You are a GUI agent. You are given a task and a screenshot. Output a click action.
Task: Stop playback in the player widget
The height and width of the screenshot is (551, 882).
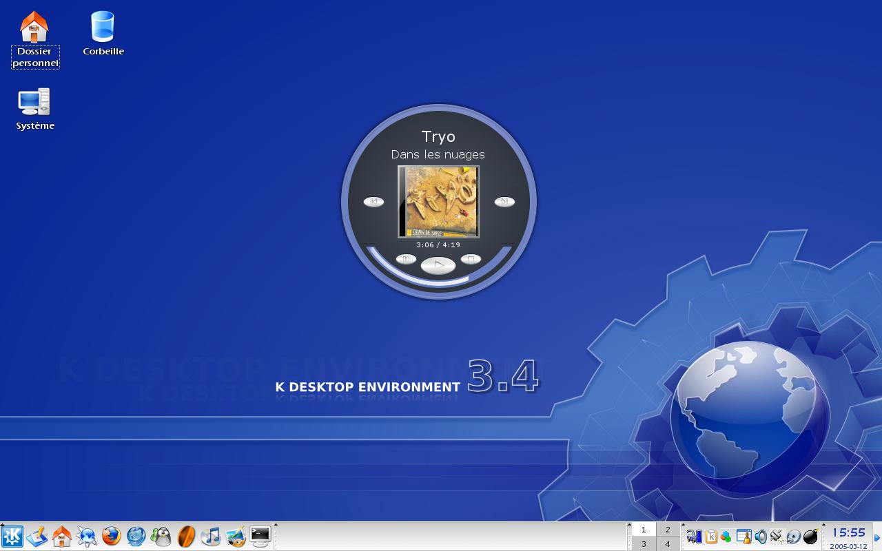tap(471, 259)
